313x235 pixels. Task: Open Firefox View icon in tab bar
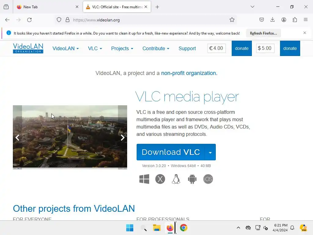(x=6, y=7)
